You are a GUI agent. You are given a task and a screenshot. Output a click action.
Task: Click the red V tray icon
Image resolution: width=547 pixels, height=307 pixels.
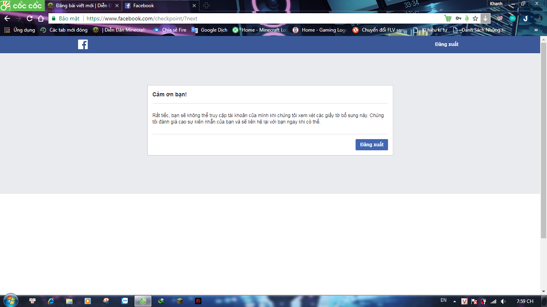pos(465,301)
